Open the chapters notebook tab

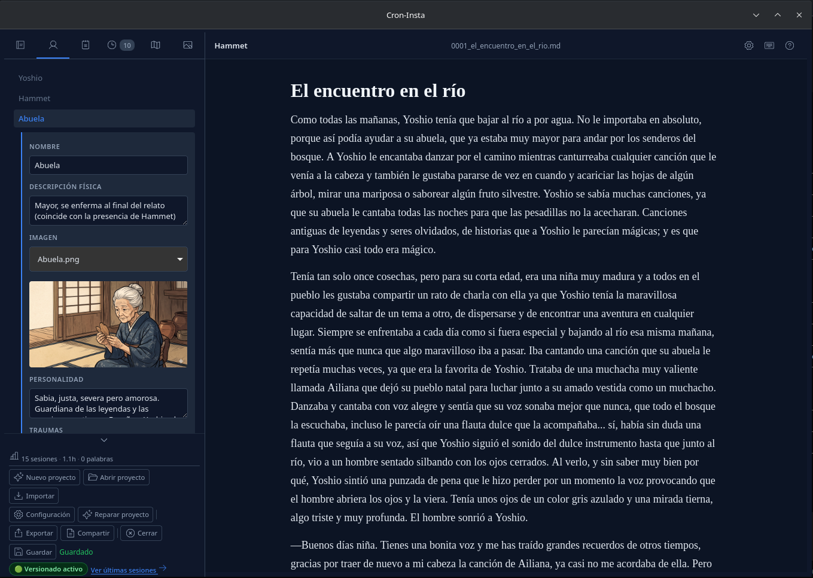coord(20,45)
